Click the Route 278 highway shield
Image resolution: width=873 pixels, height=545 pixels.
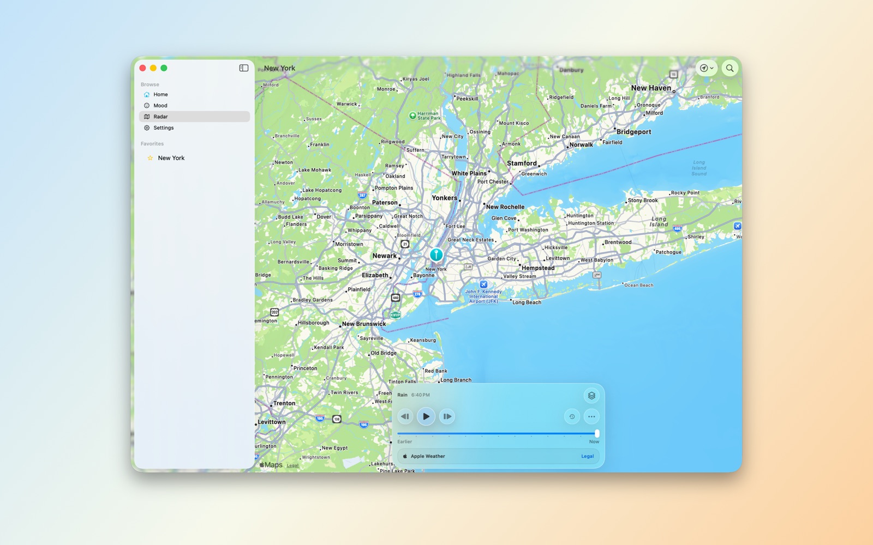[x=417, y=294]
